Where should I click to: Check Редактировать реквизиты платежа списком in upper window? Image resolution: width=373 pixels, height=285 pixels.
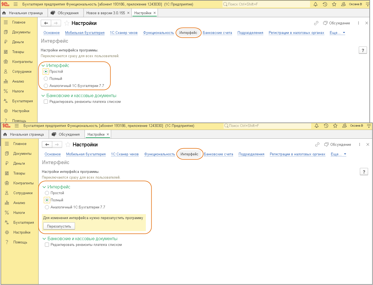(x=46, y=102)
